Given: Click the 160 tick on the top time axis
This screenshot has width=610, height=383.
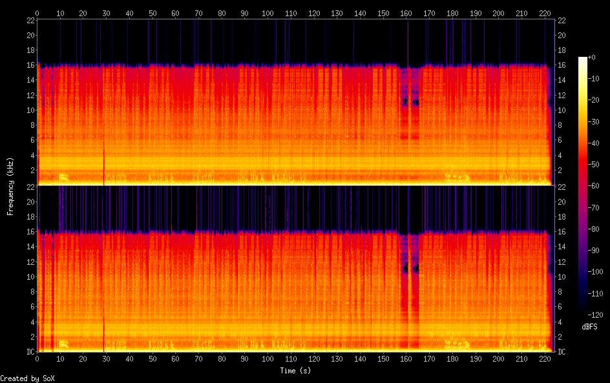Looking at the screenshot, I should (406, 13).
